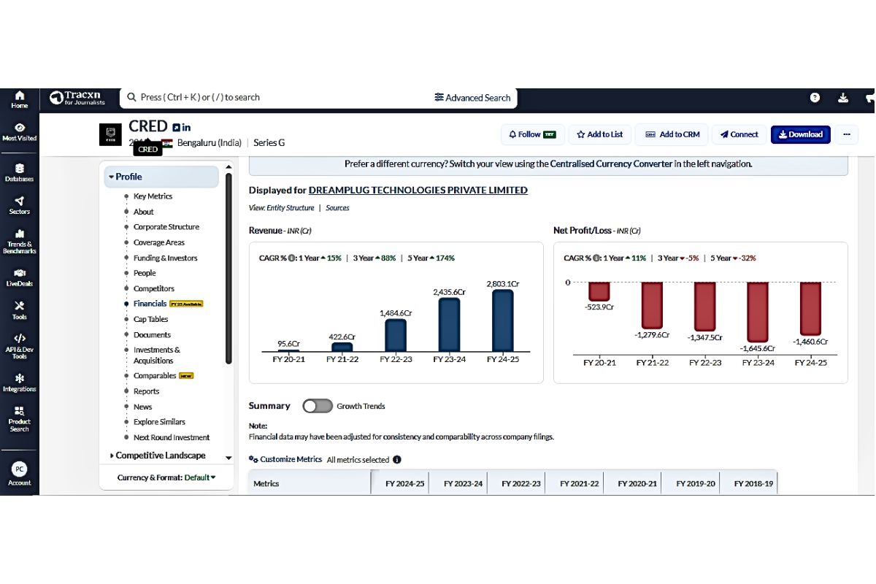Go to People section
The width and height of the screenshot is (876, 584).
145,273
